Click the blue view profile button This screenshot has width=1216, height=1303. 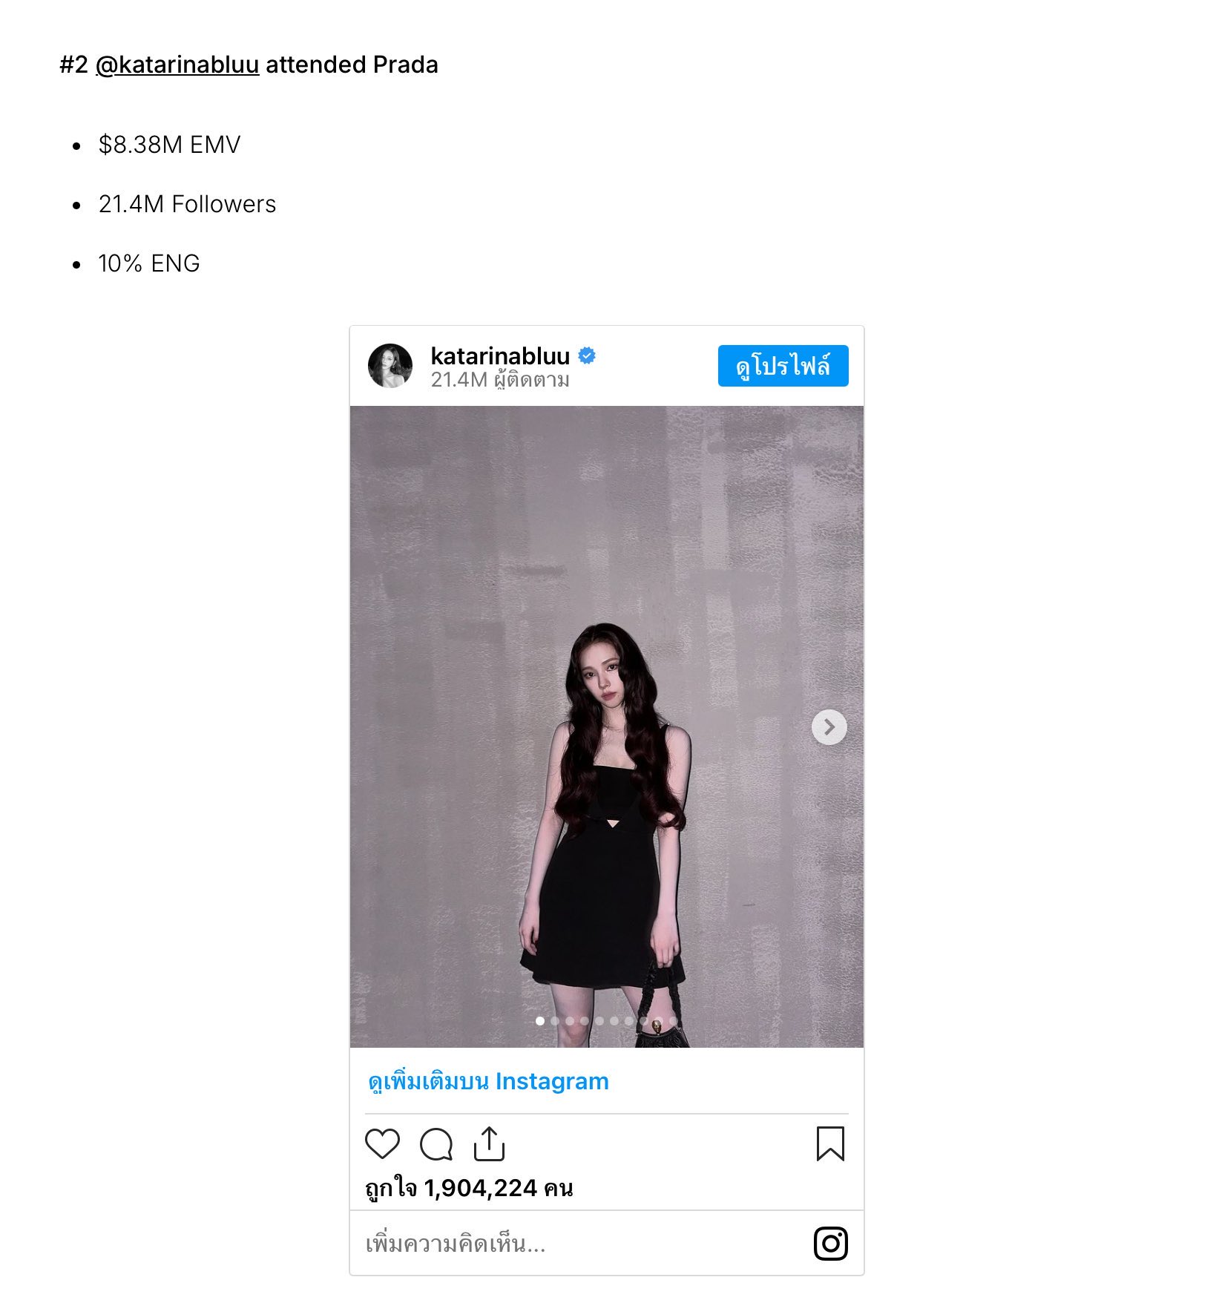tap(783, 366)
